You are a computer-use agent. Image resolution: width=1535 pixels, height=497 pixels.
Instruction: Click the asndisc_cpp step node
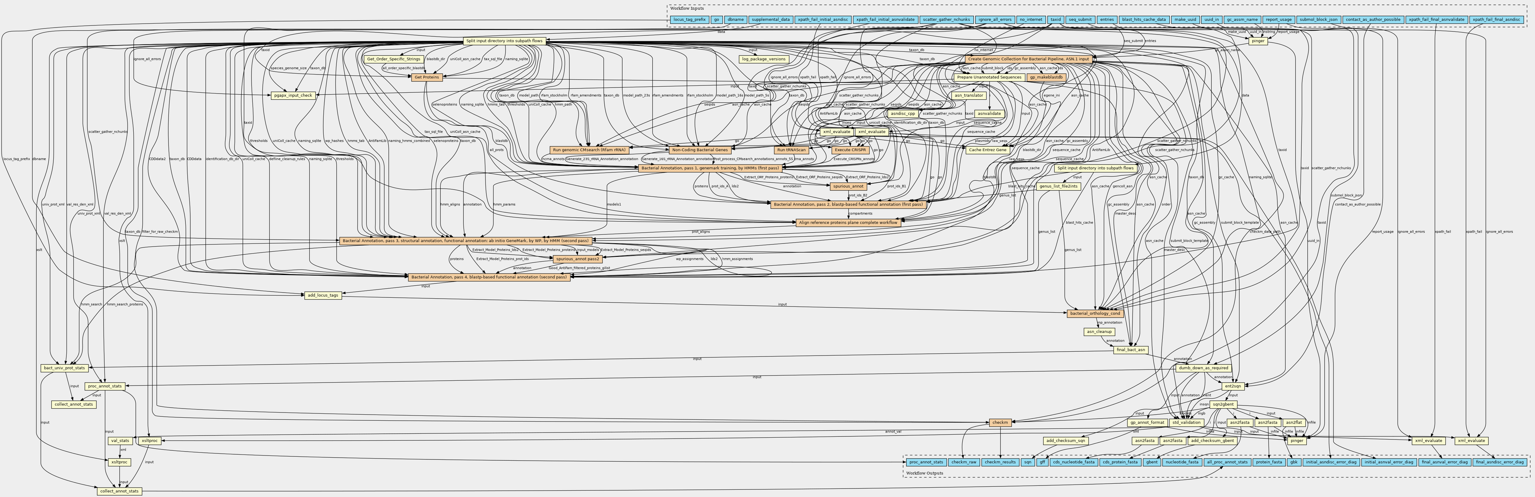coord(903,114)
